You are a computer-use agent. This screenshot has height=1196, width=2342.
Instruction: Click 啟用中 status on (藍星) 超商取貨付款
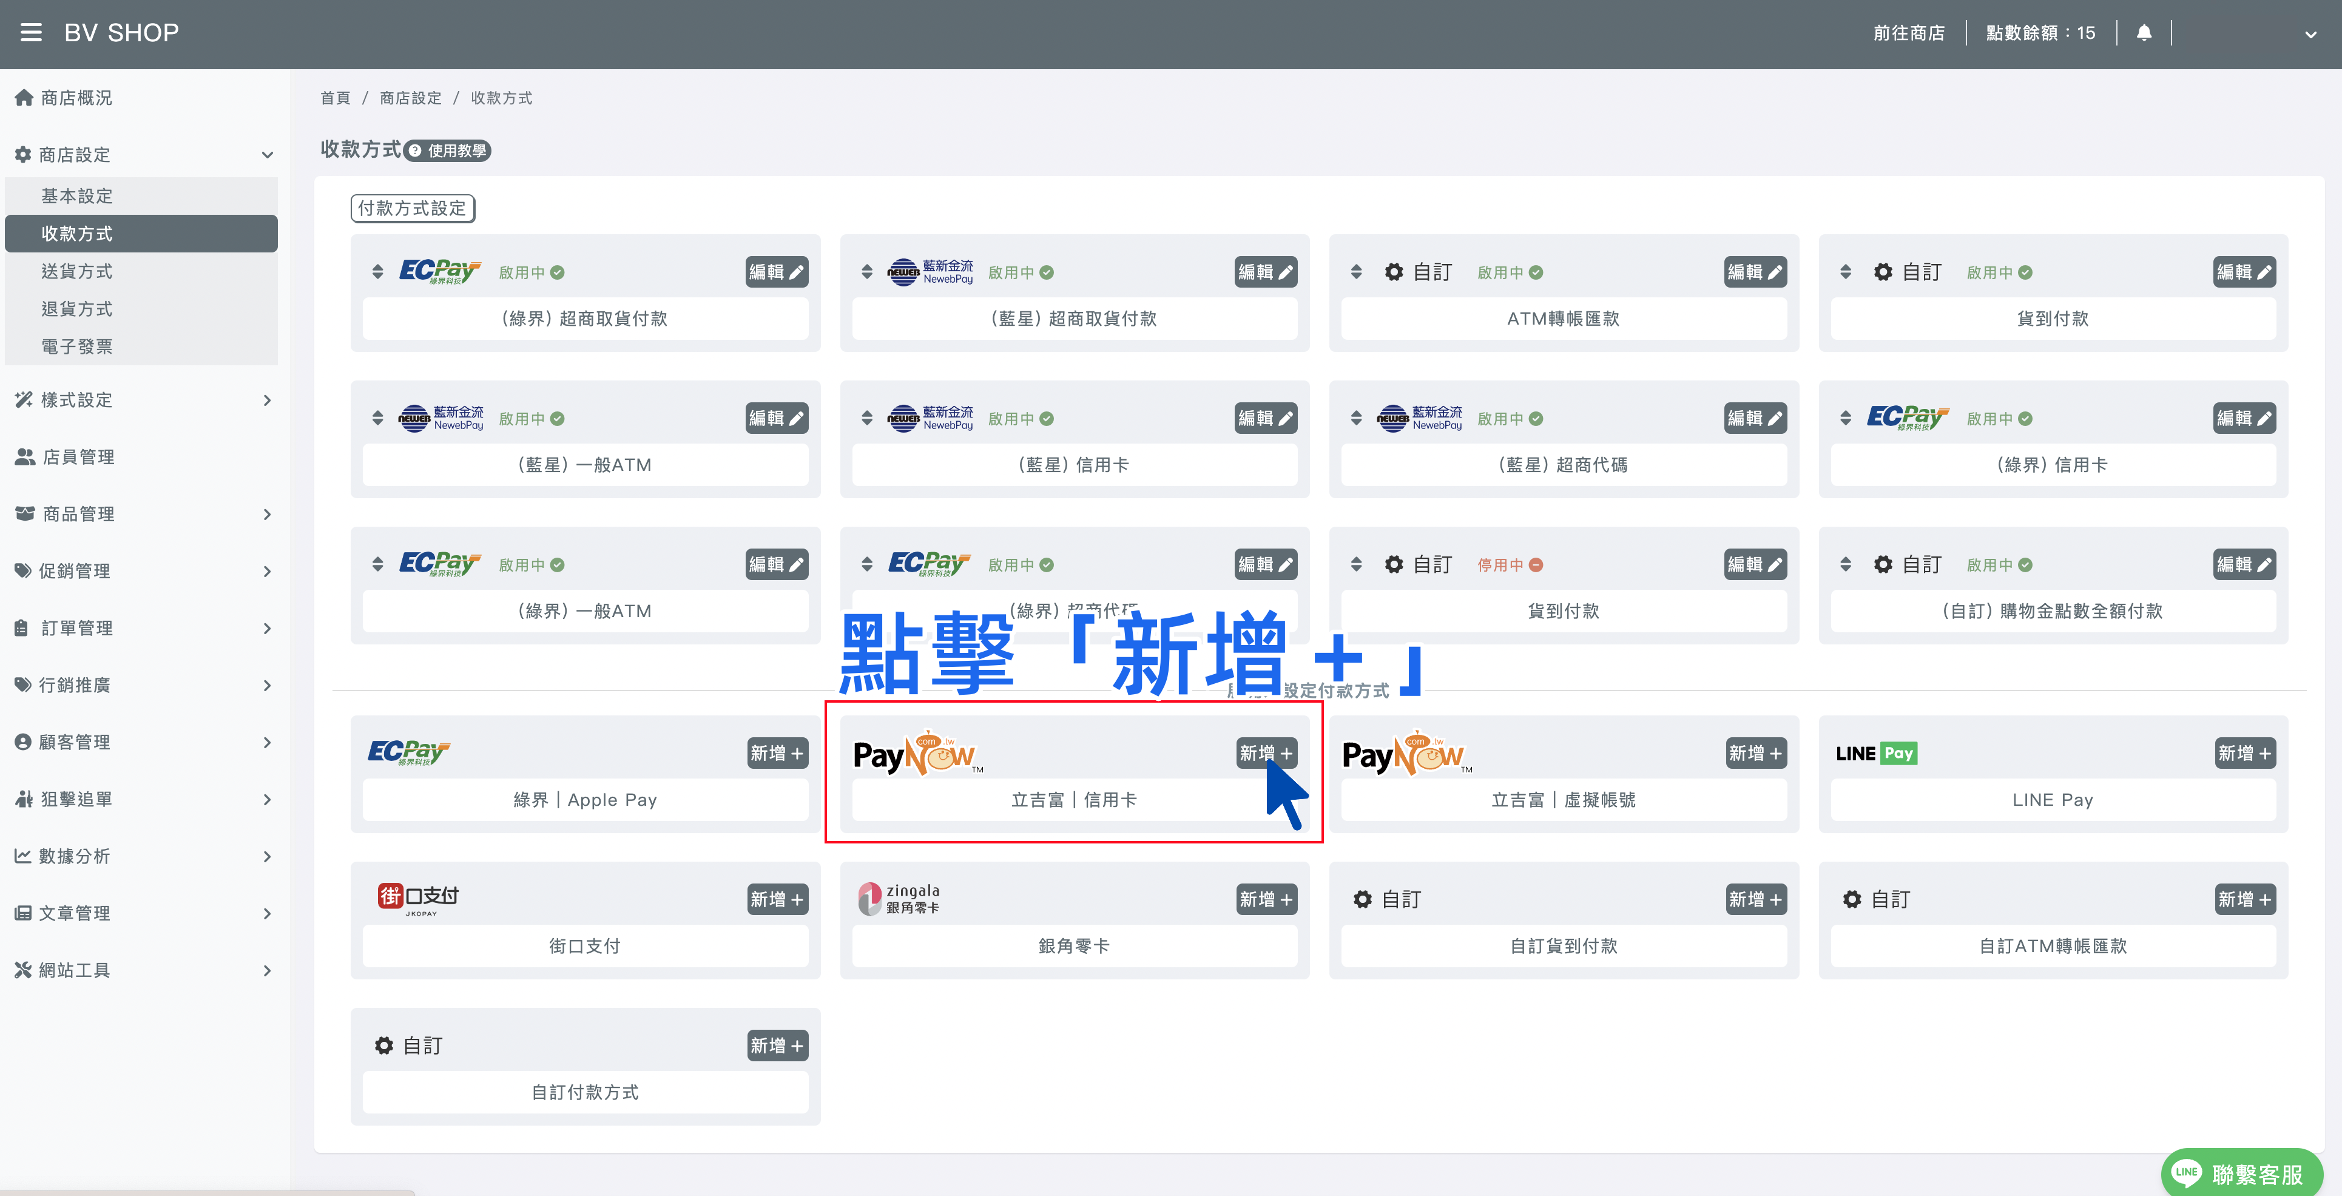1020,272
